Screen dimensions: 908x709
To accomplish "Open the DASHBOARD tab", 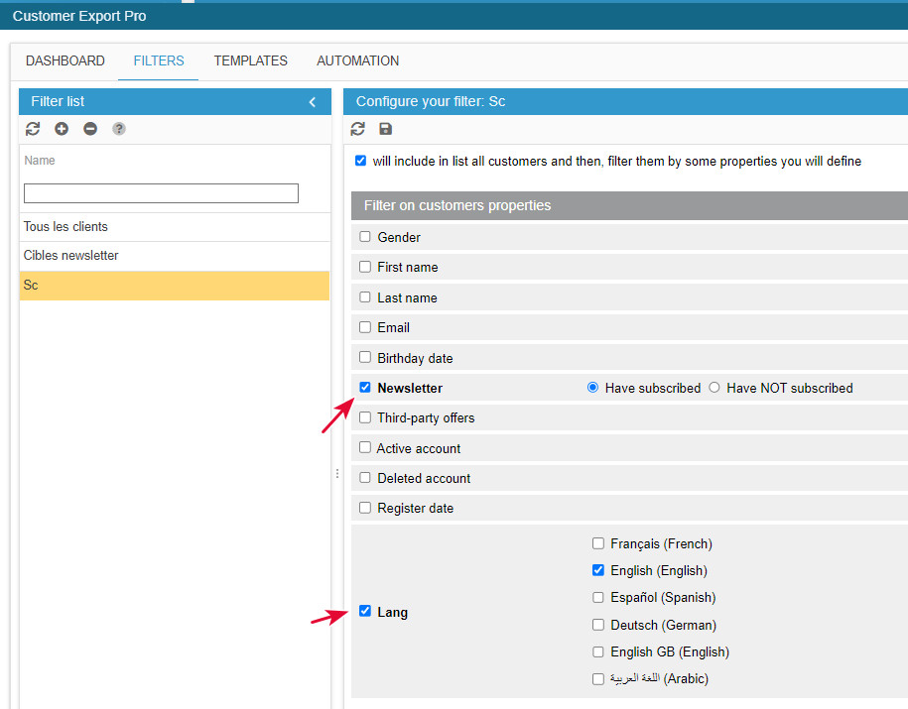I will coord(65,60).
